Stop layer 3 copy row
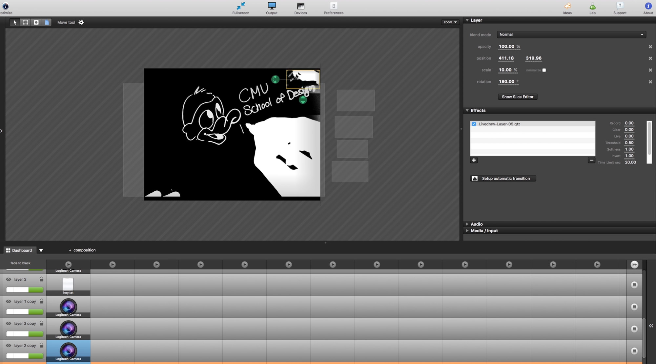 point(634,329)
